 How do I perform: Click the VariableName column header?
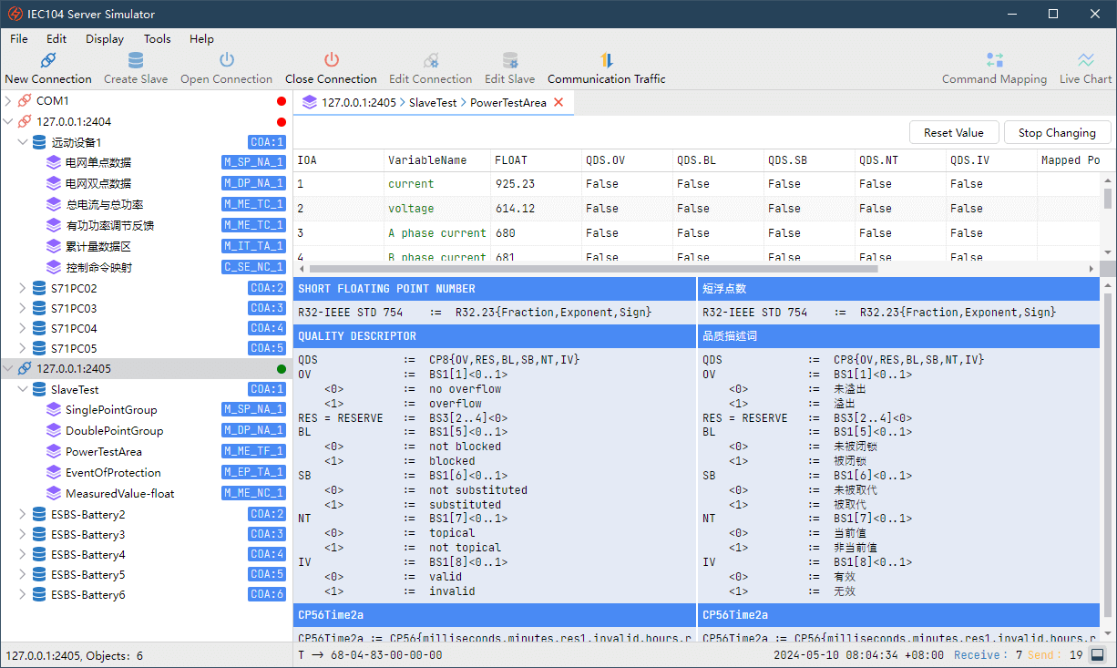(x=436, y=160)
